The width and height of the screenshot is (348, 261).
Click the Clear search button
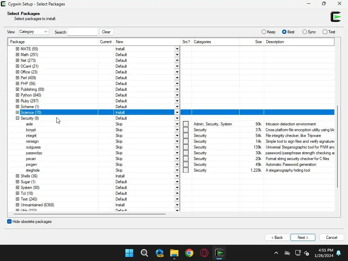(106, 32)
